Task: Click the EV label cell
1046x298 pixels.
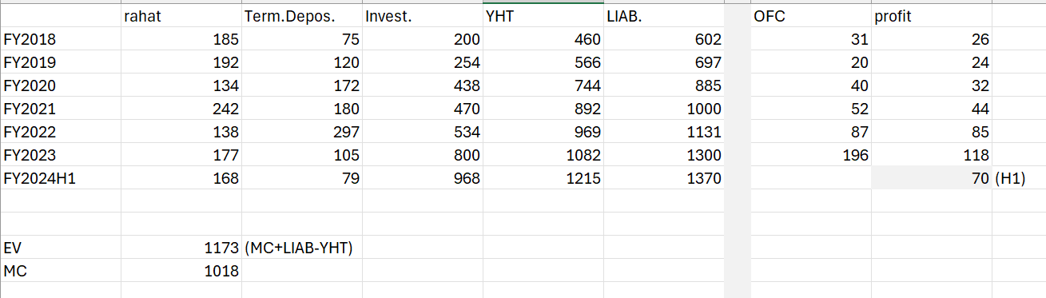Action: (x=60, y=248)
